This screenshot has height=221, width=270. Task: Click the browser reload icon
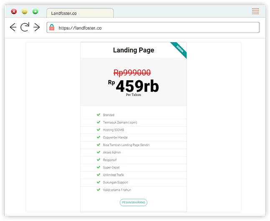click(25, 28)
